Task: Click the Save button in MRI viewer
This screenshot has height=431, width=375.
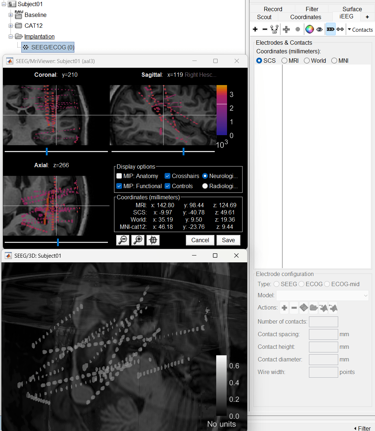Action: [x=228, y=240]
